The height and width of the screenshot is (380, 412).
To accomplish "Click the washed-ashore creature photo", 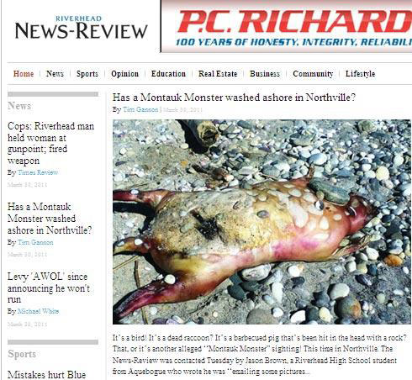I will tap(261, 222).
